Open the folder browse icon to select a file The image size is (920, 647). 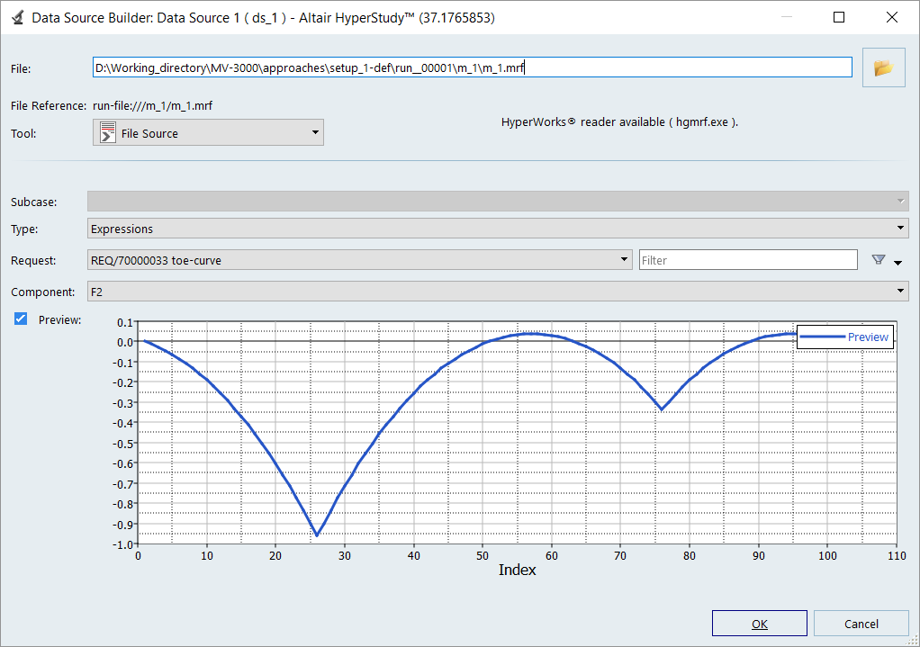pos(883,67)
